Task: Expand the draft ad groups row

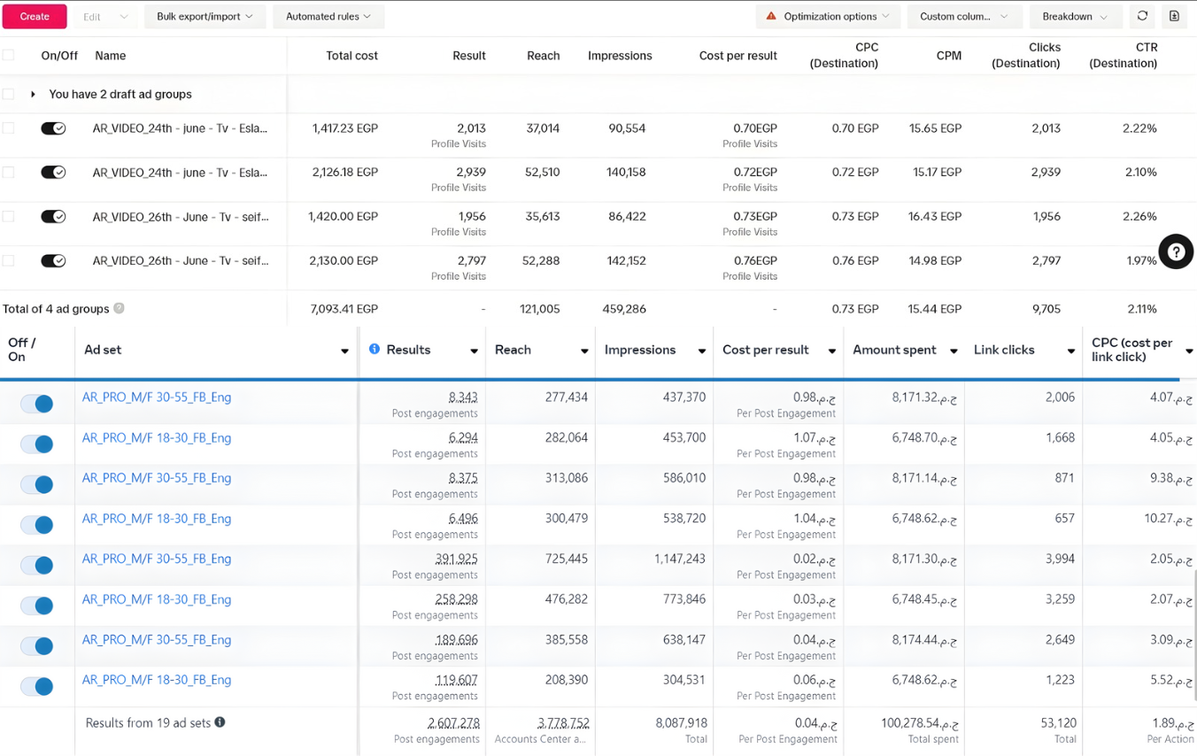Action: [x=33, y=94]
